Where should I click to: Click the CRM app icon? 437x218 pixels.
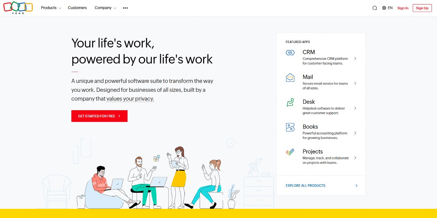[x=290, y=53]
